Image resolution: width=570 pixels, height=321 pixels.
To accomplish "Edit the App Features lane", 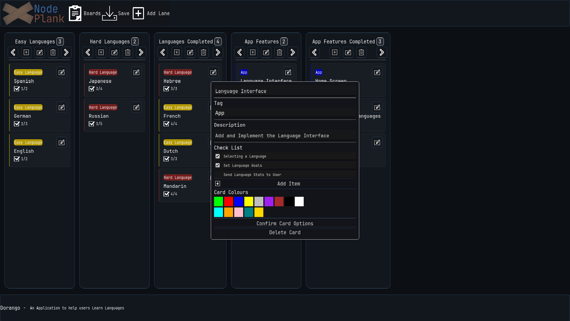I will pyautogui.click(x=266, y=52).
